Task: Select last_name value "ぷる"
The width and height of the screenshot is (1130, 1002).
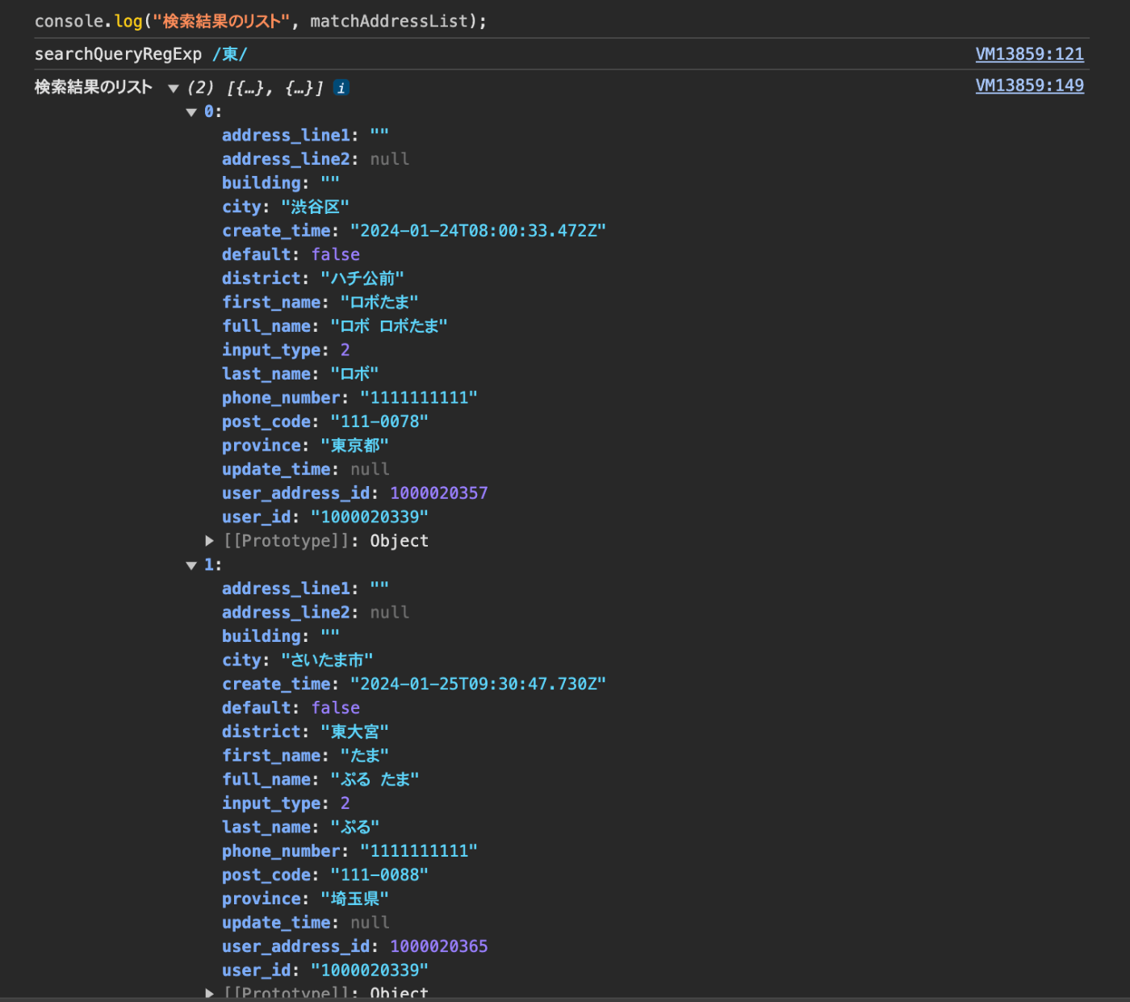Action: coord(354,827)
